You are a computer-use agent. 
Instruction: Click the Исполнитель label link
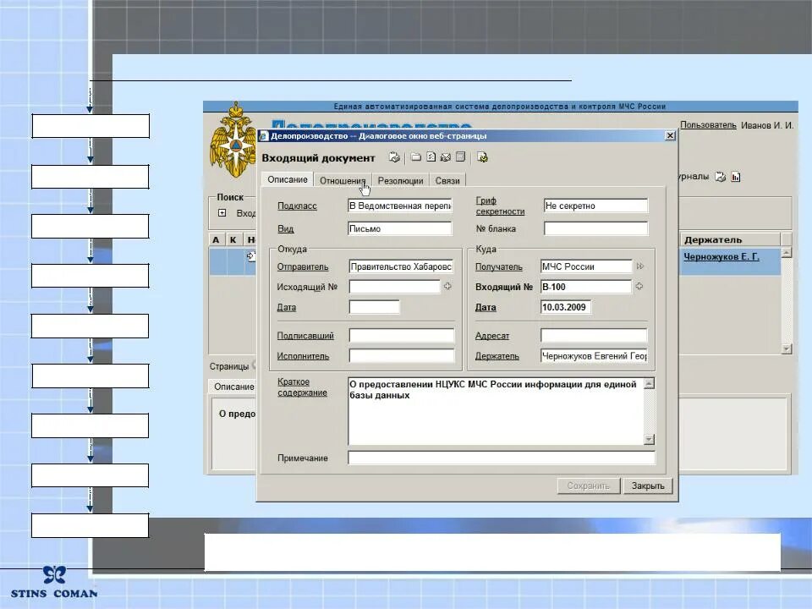pyautogui.click(x=303, y=356)
